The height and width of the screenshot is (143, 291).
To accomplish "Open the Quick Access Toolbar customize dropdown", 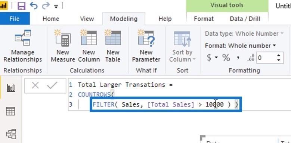I will point(56,7).
